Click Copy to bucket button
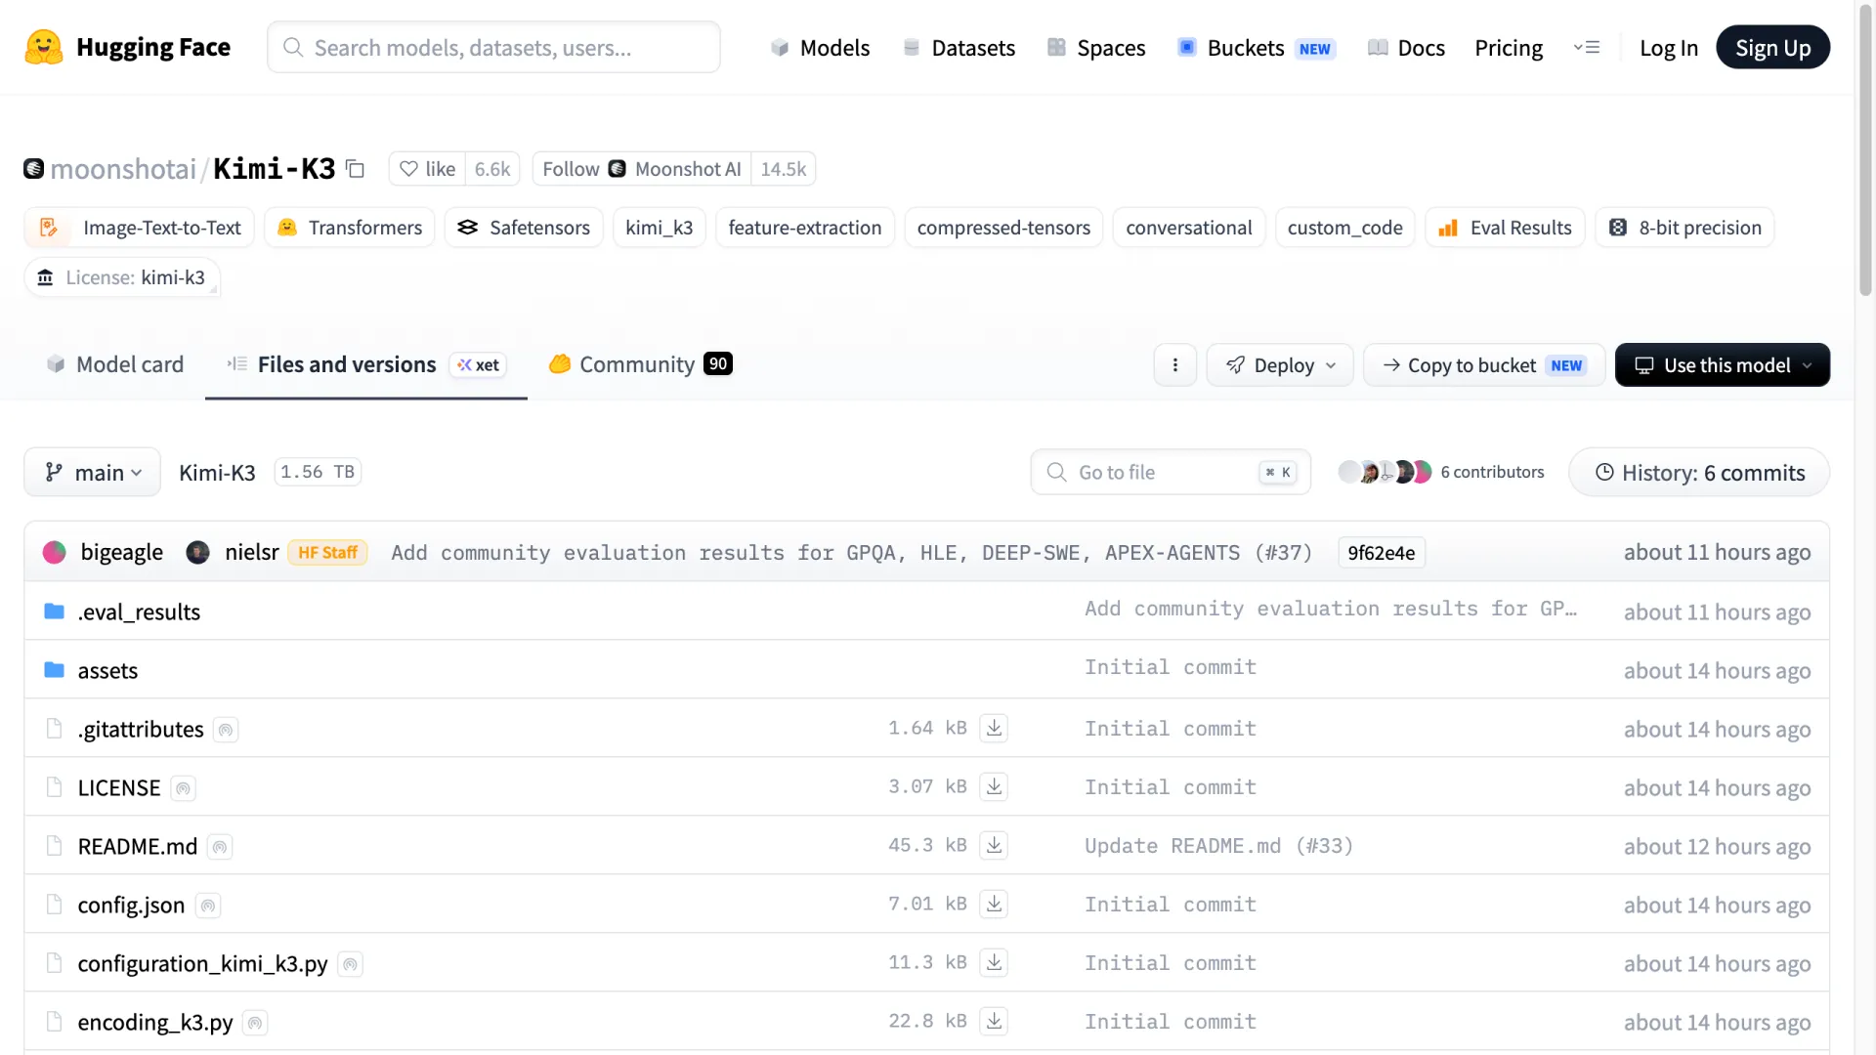The height and width of the screenshot is (1055, 1876). 1483,364
